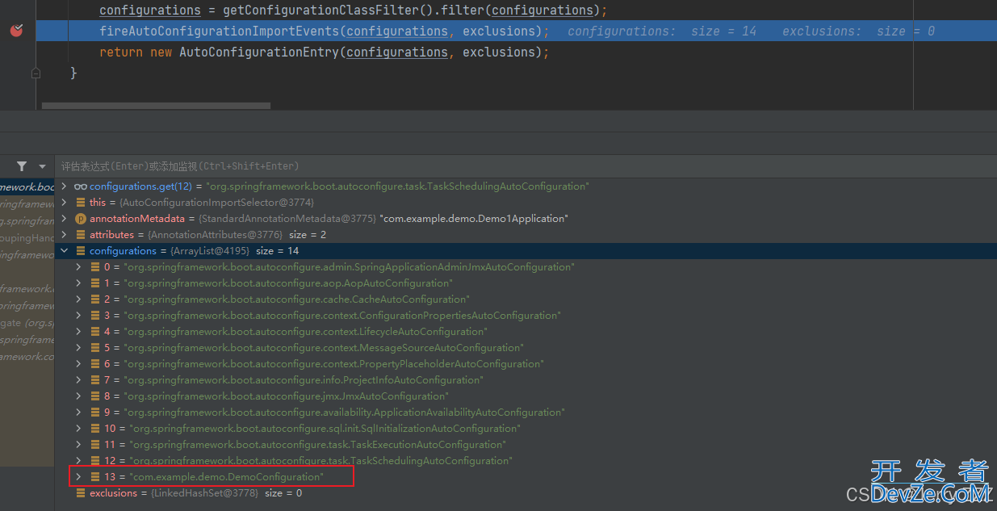Expand list item 9 ApplicationAvailabilityAutoConfiguration
Screen dimensions: 997x511
click(x=78, y=413)
